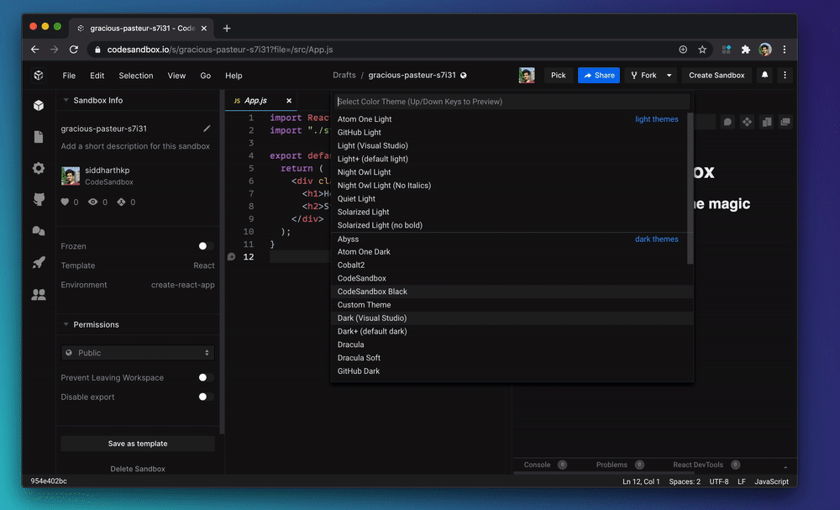Click Delete Sandbox link
840x510 pixels.
tap(138, 469)
